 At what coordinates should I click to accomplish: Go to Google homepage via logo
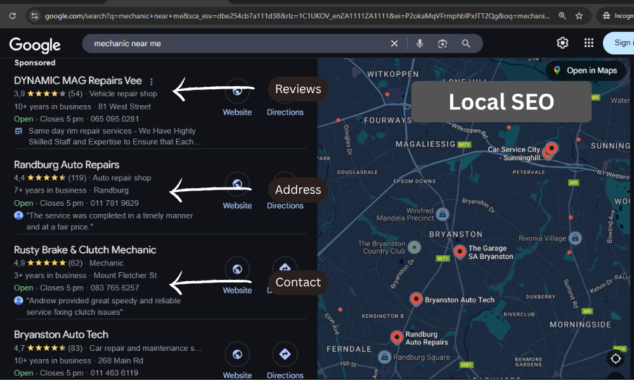pyautogui.click(x=35, y=45)
